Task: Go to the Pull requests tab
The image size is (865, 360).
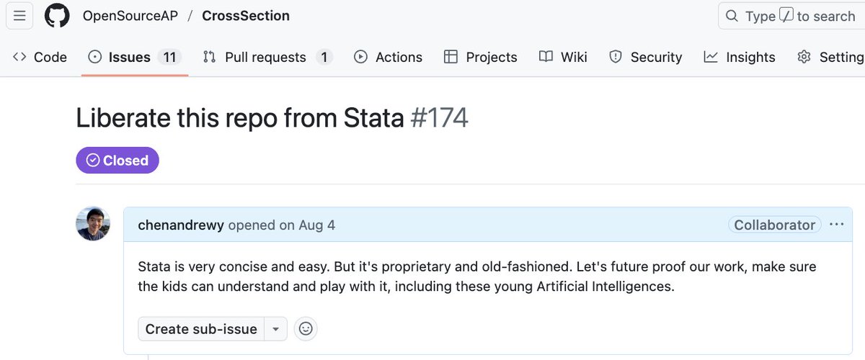Action: 267,57
